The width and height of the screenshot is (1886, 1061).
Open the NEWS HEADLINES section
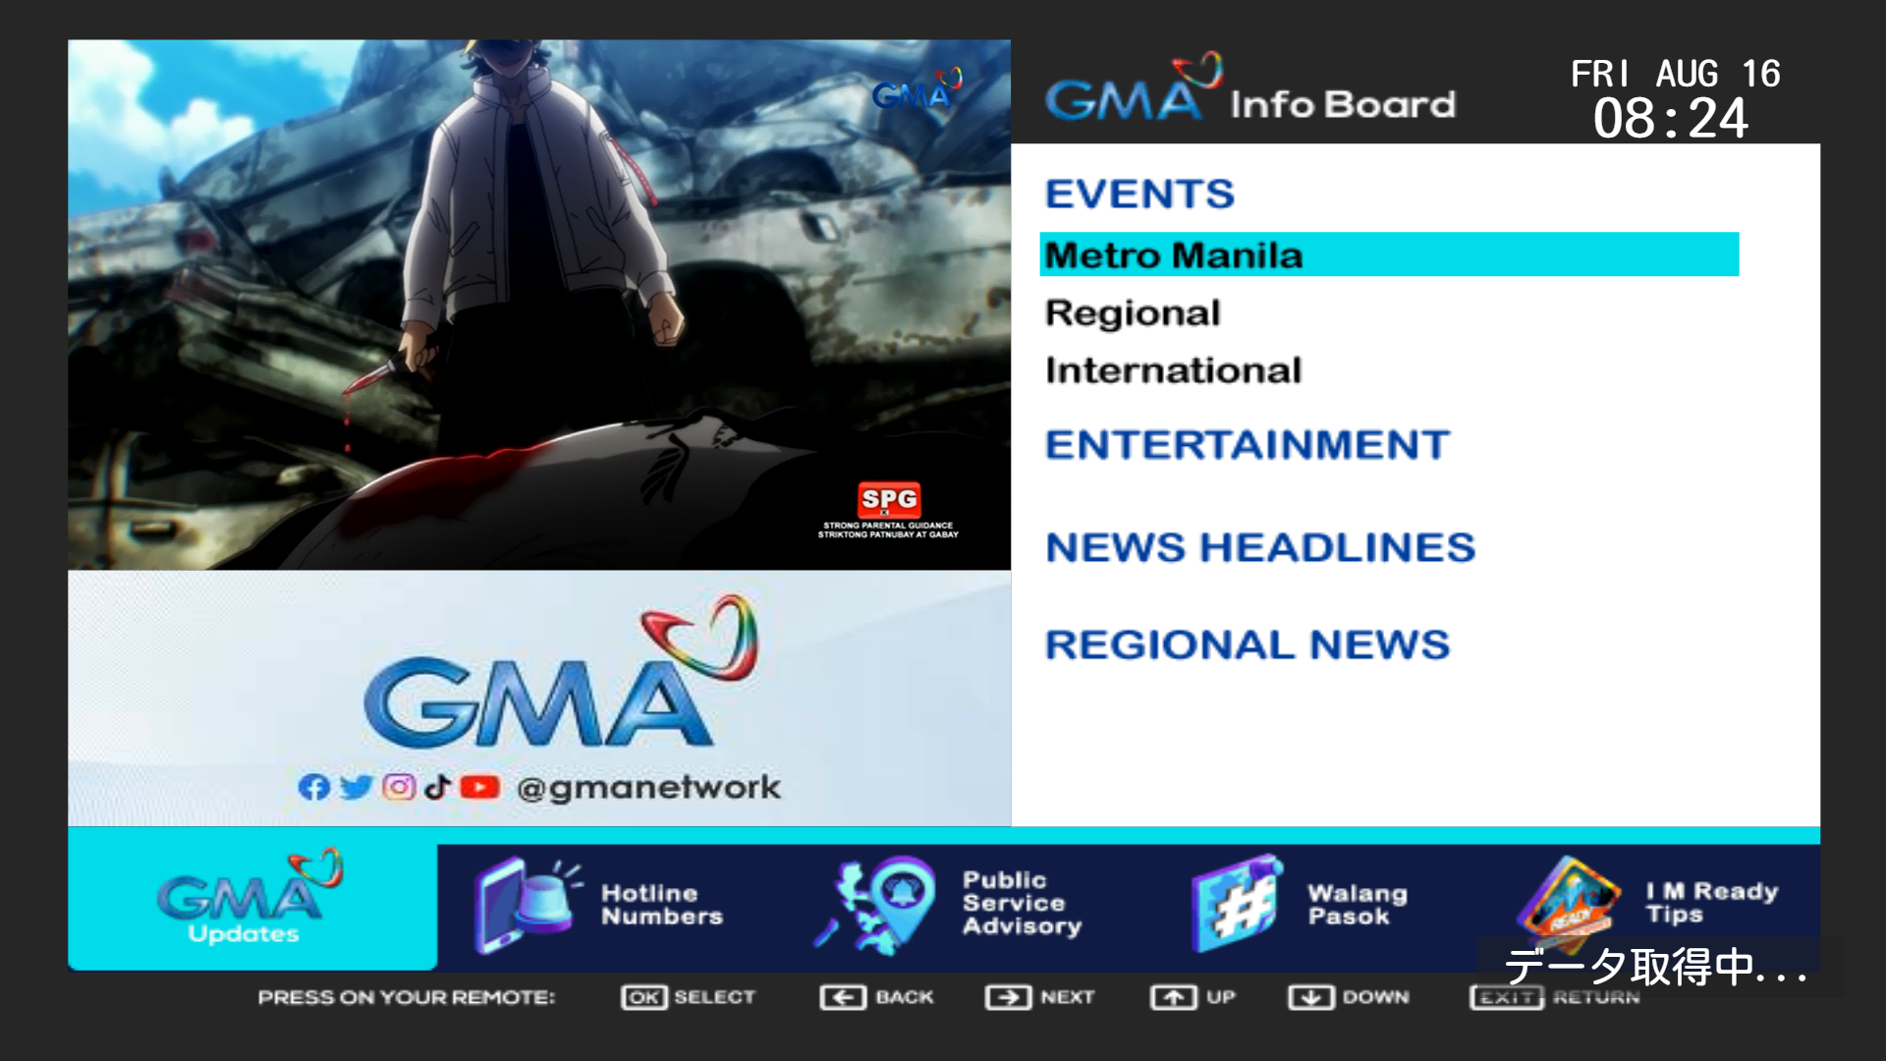coord(1260,547)
